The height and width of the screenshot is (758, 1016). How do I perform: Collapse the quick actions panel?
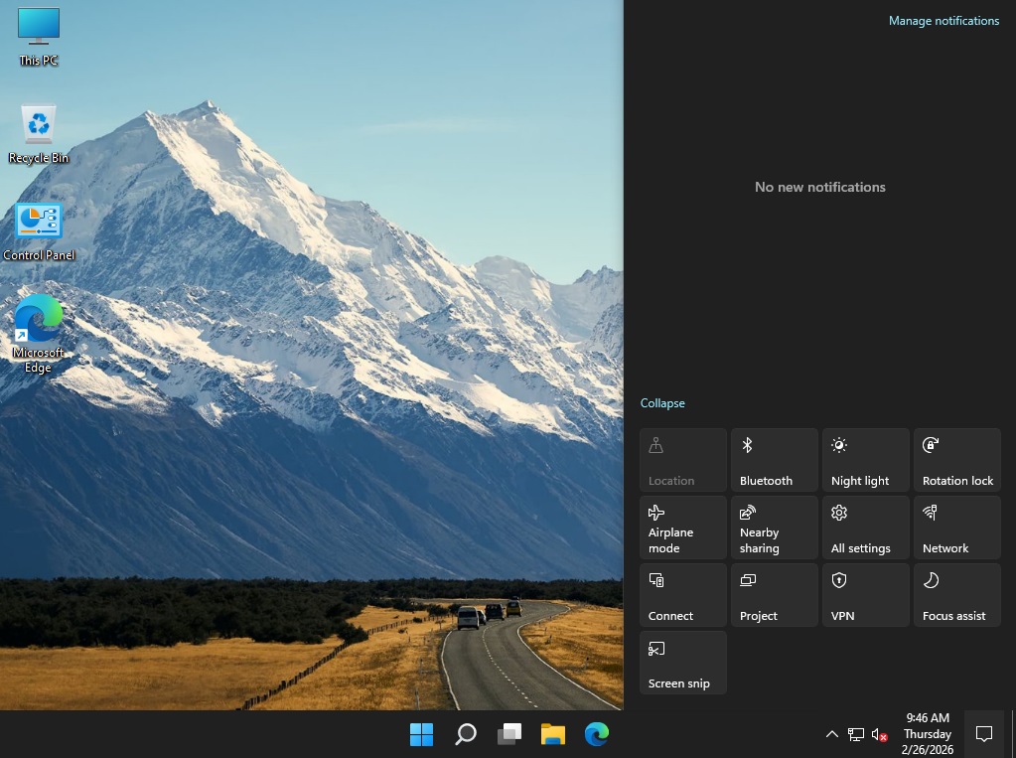pyautogui.click(x=662, y=403)
